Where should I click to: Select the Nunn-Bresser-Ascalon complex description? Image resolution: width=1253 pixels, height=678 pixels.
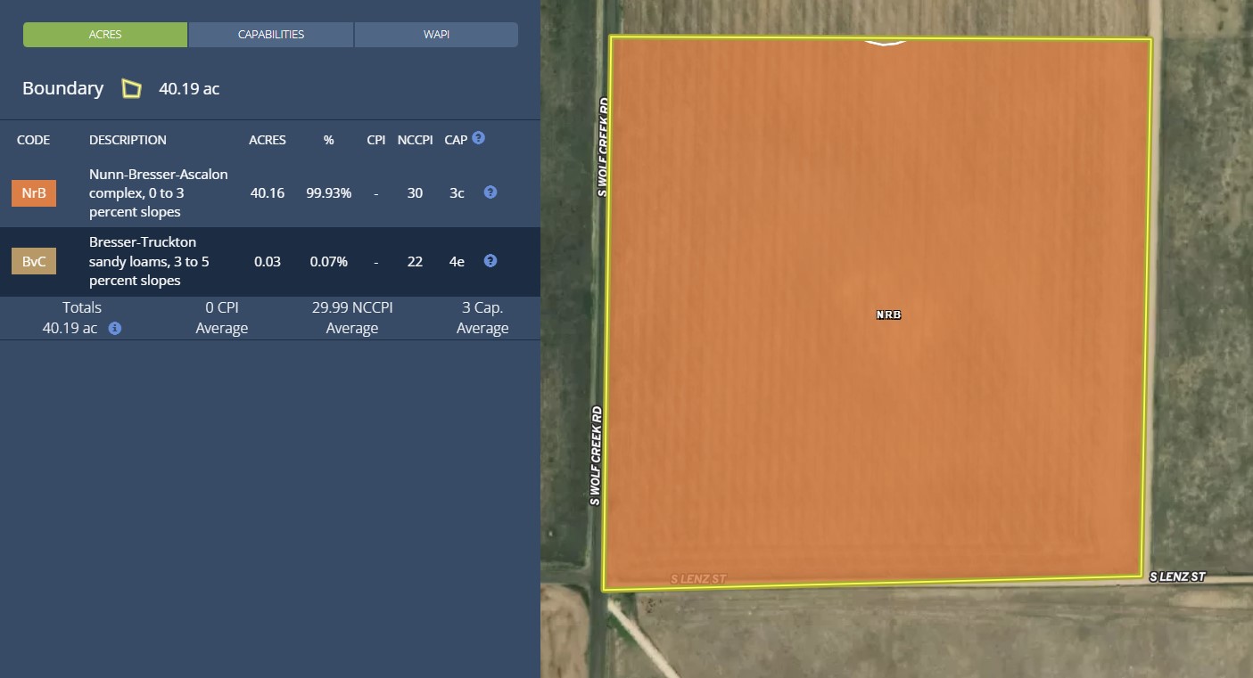[x=159, y=193]
